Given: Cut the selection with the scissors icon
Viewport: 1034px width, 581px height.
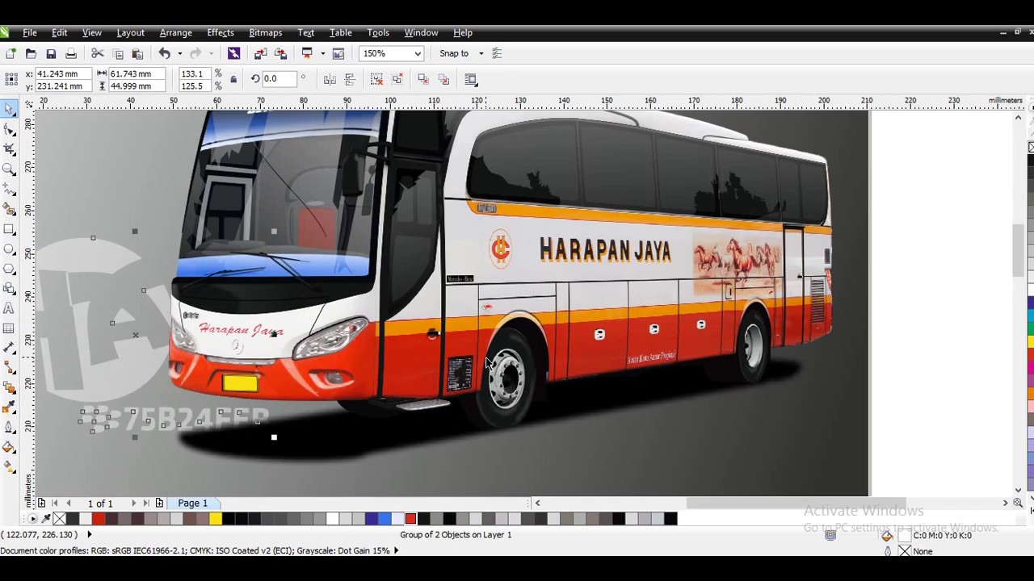Looking at the screenshot, I should pyautogui.click(x=98, y=53).
